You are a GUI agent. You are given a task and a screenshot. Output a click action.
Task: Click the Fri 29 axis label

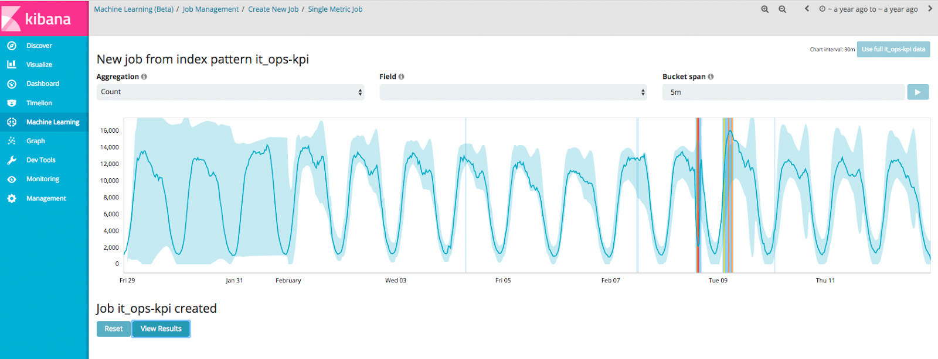(127, 281)
